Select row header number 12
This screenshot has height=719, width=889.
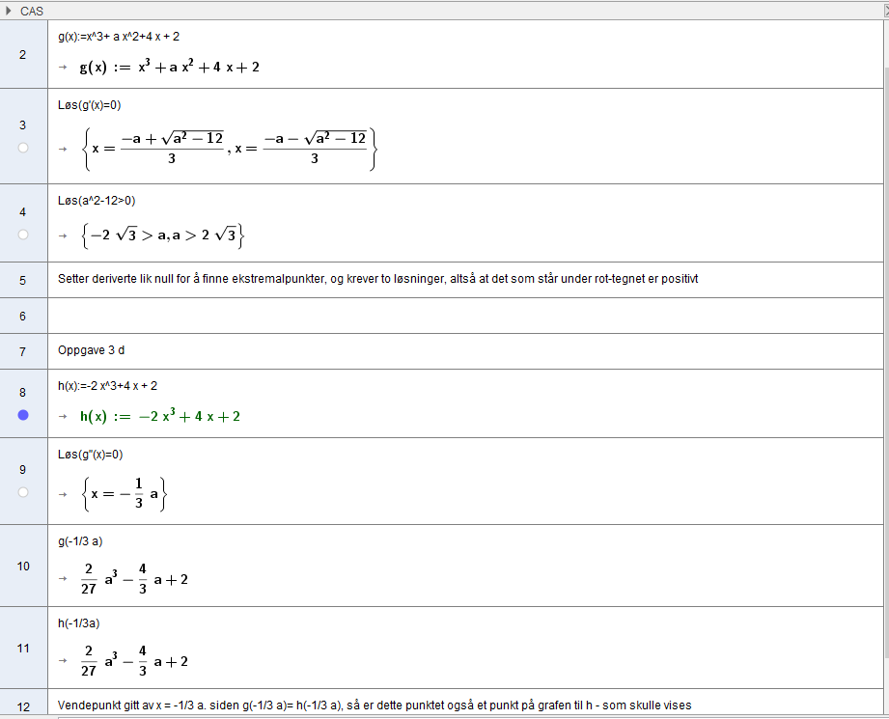23,706
